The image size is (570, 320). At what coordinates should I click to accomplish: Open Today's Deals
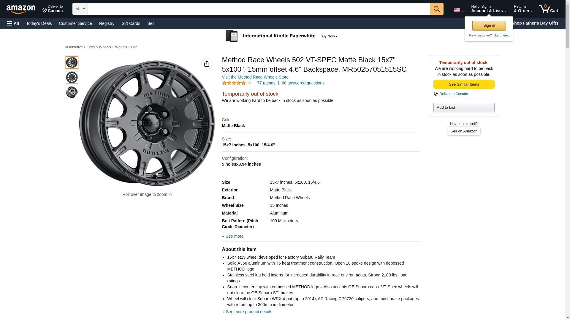(x=39, y=23)
